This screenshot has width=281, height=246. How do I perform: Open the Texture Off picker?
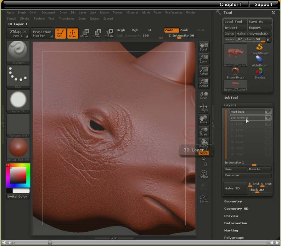coord(18,125)
